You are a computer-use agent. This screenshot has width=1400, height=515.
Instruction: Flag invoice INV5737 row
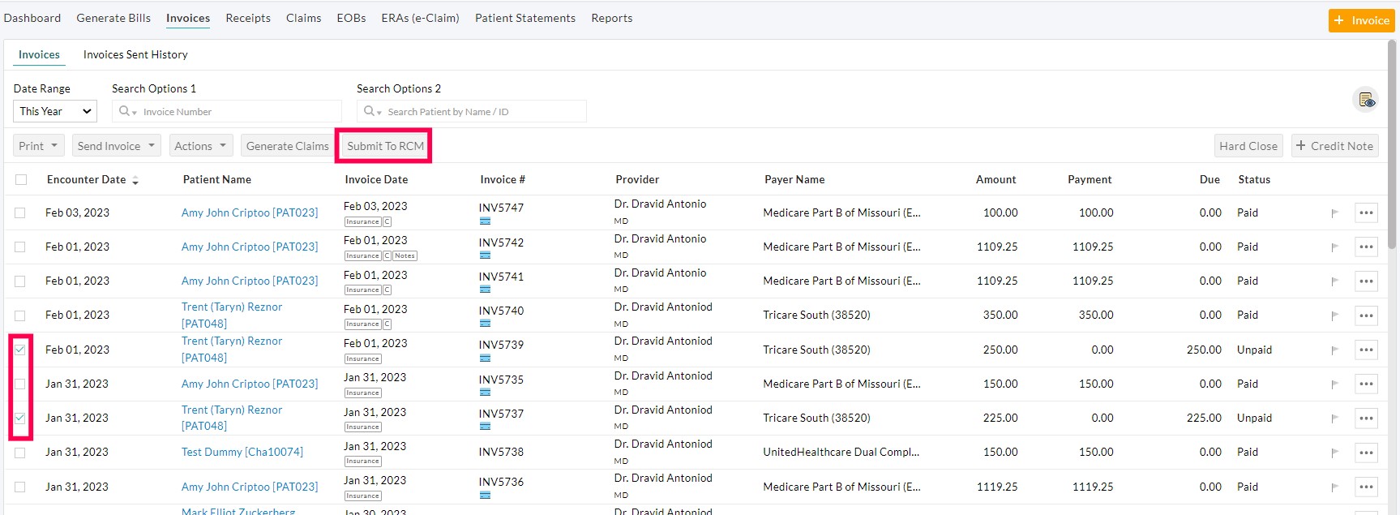click(1334, 418)
